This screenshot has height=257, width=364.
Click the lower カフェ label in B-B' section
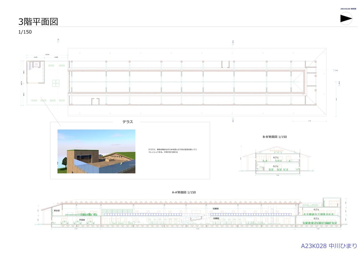coord(276,166)
